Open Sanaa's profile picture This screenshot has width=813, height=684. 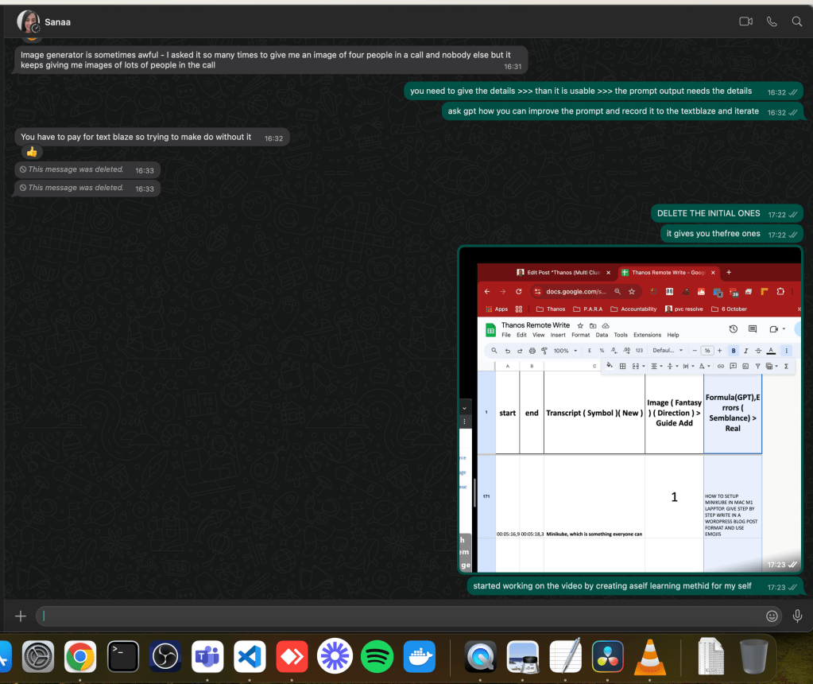coord(28,21)
